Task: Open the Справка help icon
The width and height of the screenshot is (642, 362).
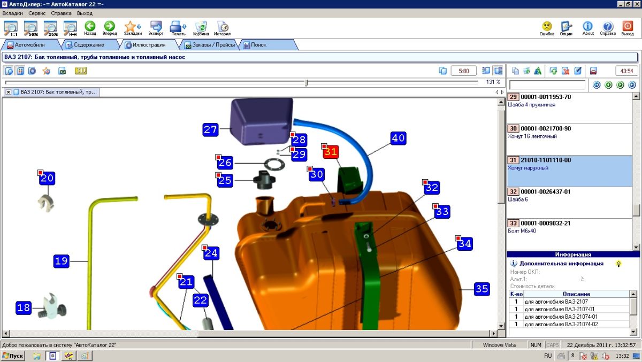Action: tap(608, 28)
